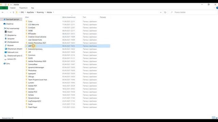Select the Common folder icon
This screenshot has height=122, width=218.
tap(27, 55)
